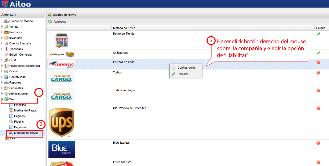
Task: Click the Medios de Pagos icon
Action: coord(11,110)
